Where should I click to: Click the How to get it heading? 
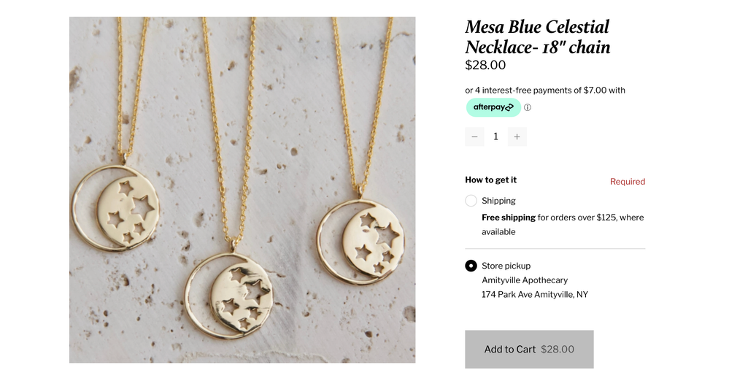point(490,180)
